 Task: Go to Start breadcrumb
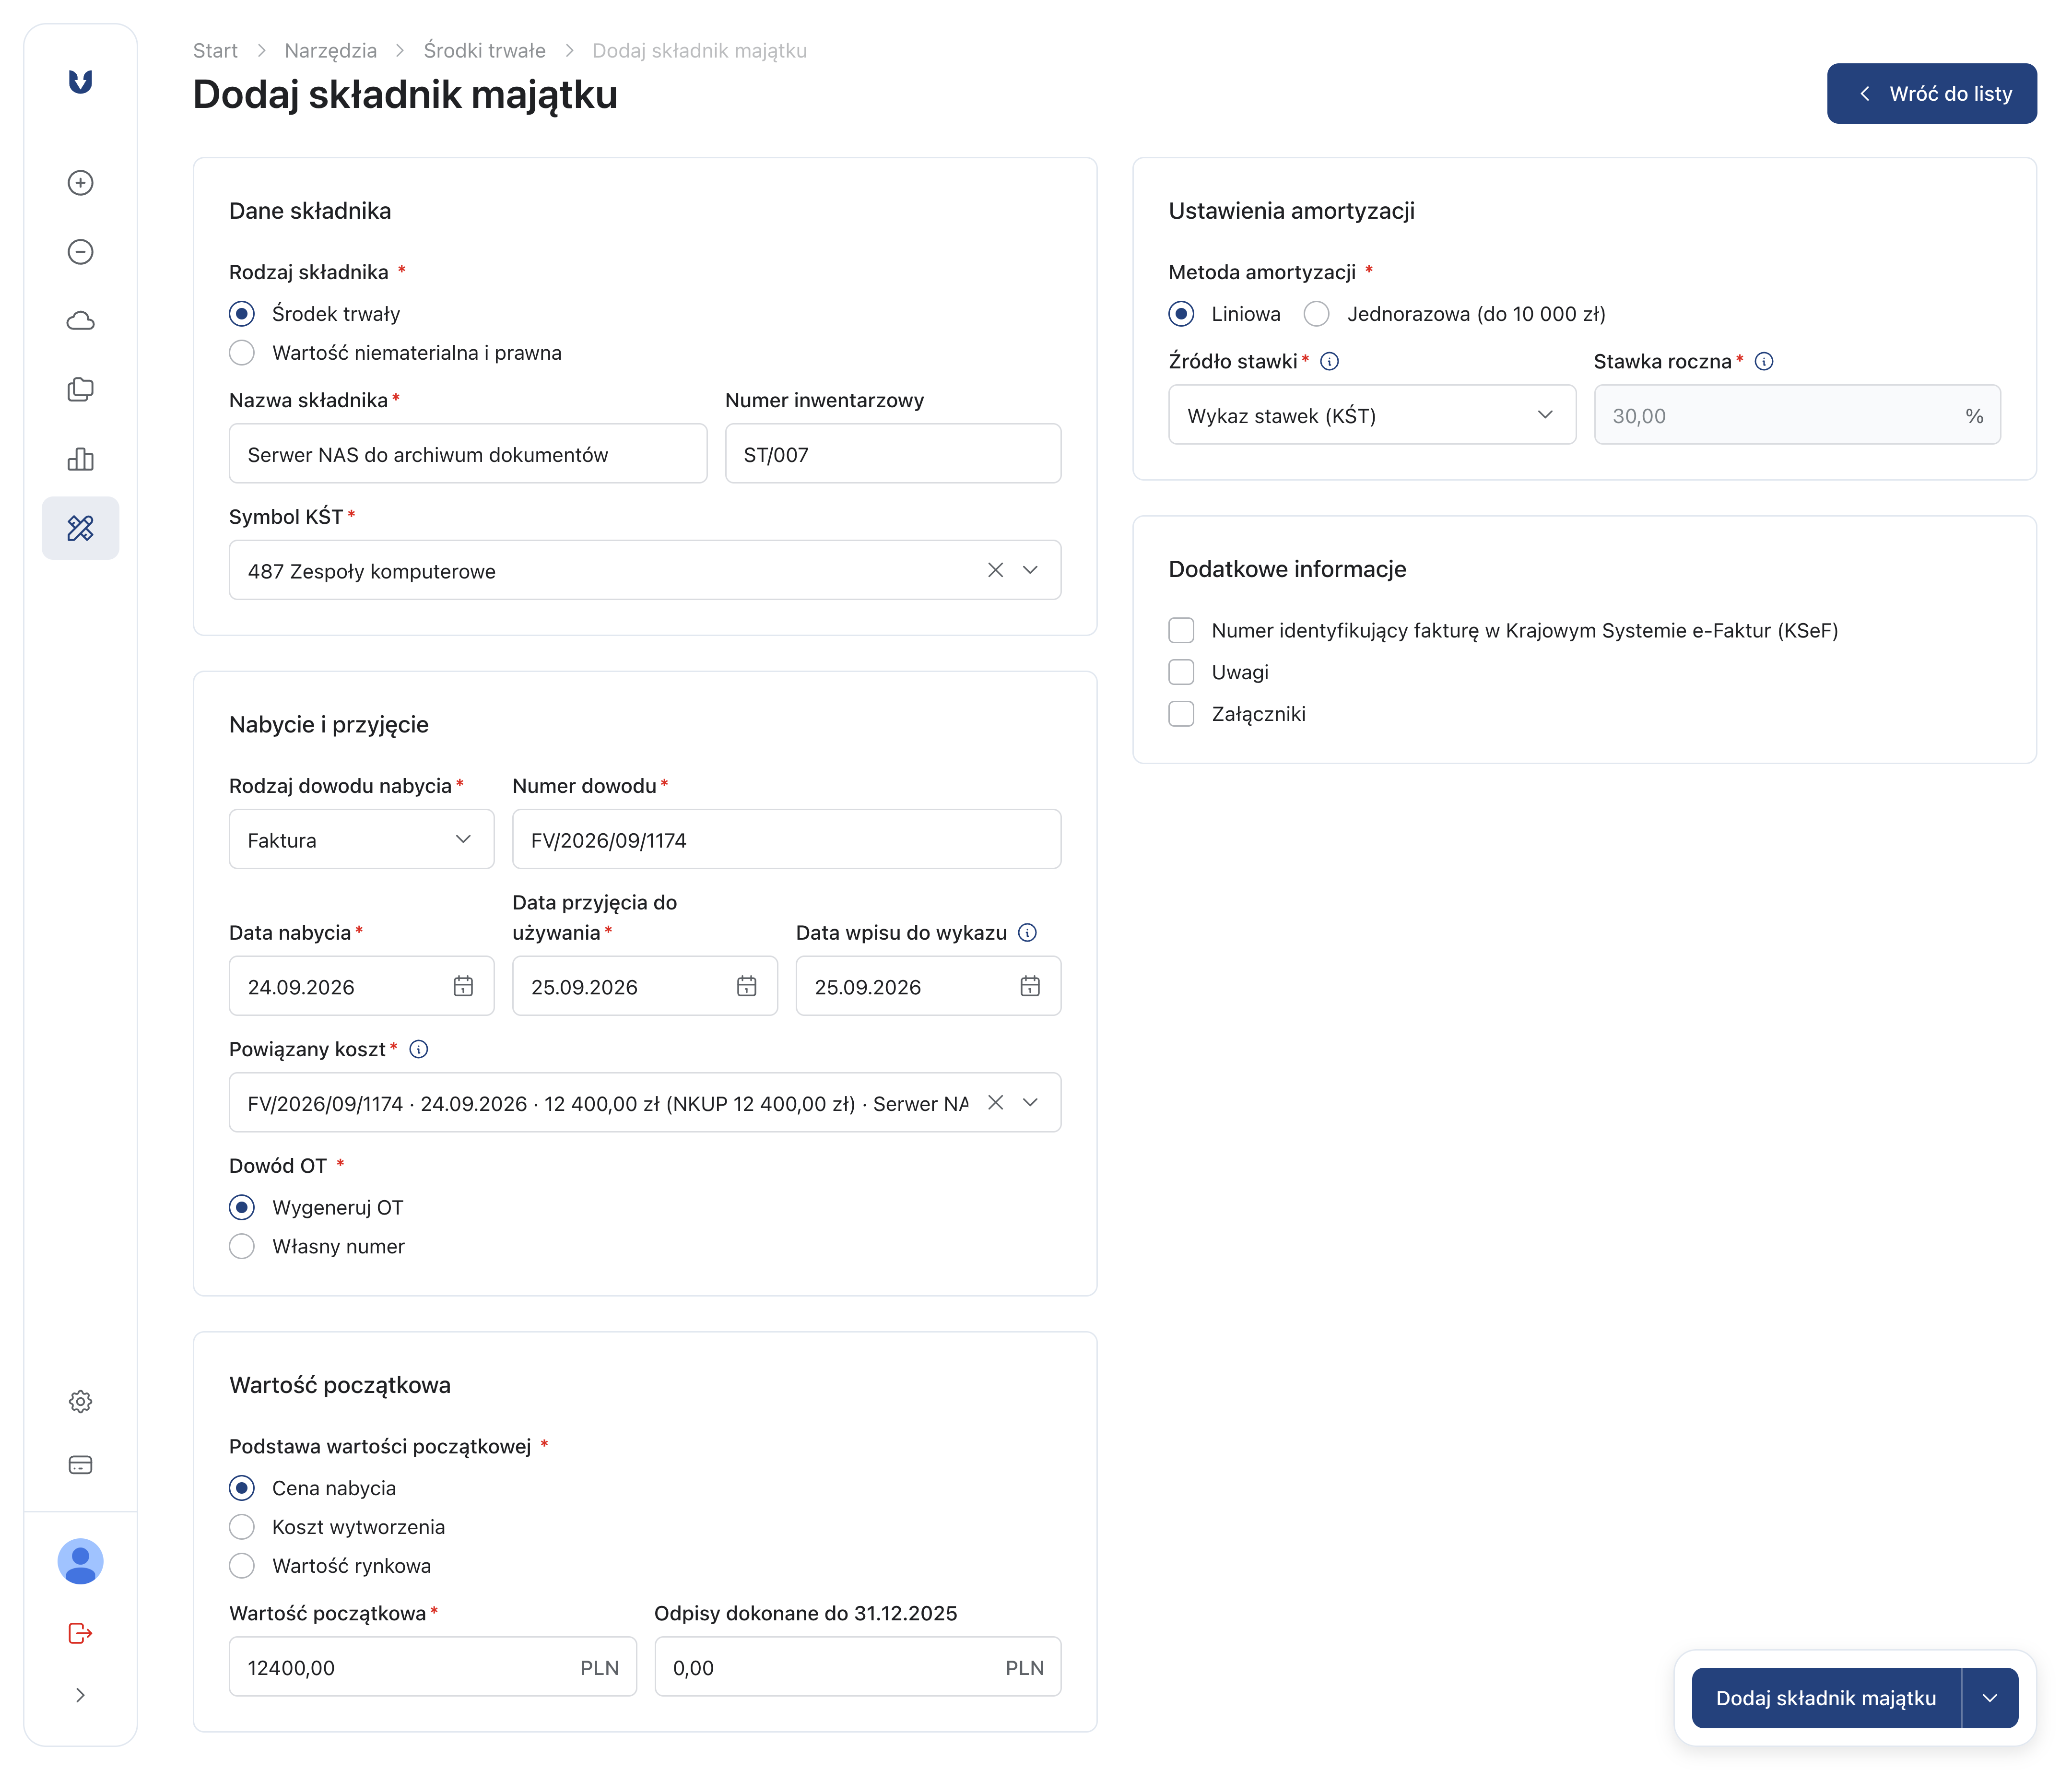[x=215, y=50]
